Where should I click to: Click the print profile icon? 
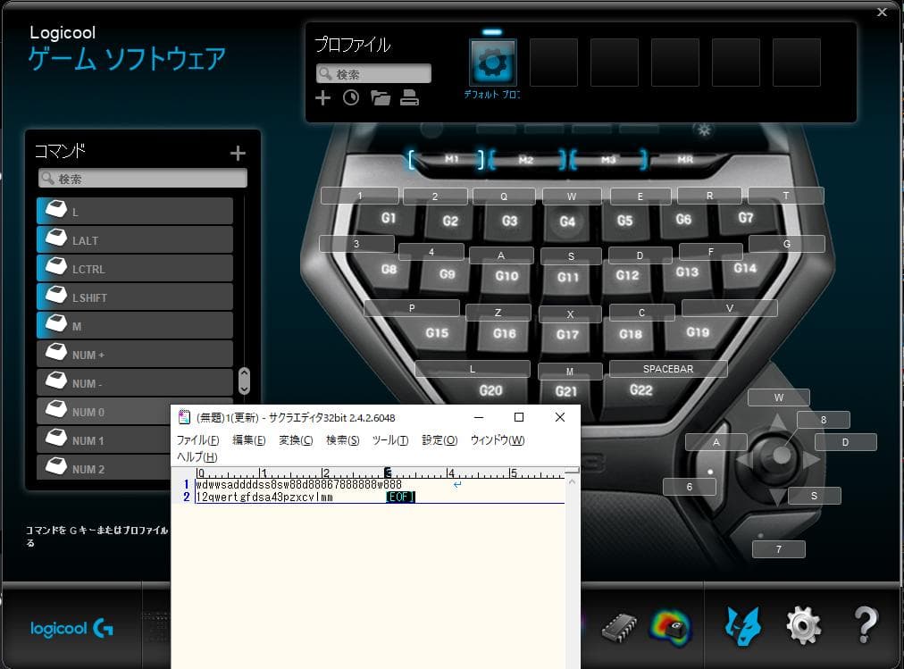(x=410, y=98)
